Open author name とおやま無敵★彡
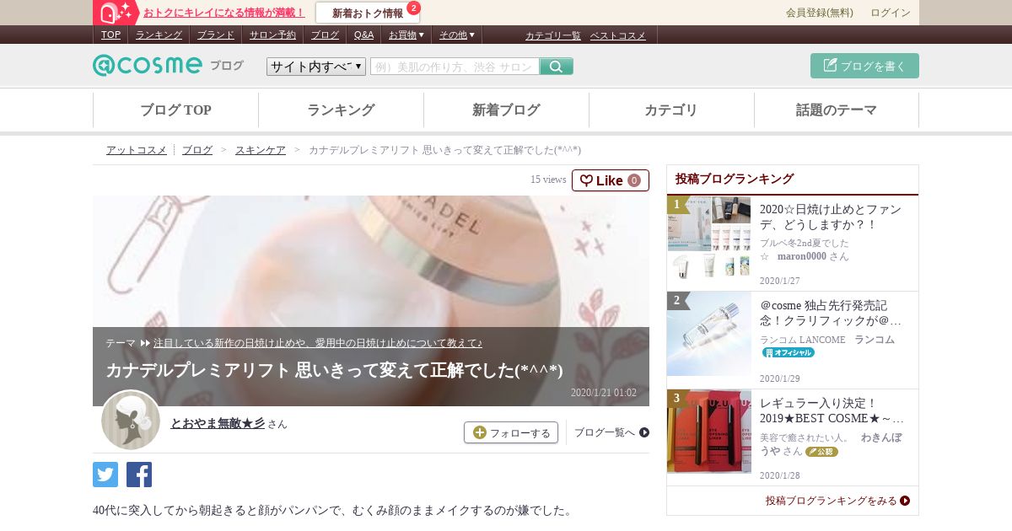Screen dimensions: 1012x531 pos(218,423)
